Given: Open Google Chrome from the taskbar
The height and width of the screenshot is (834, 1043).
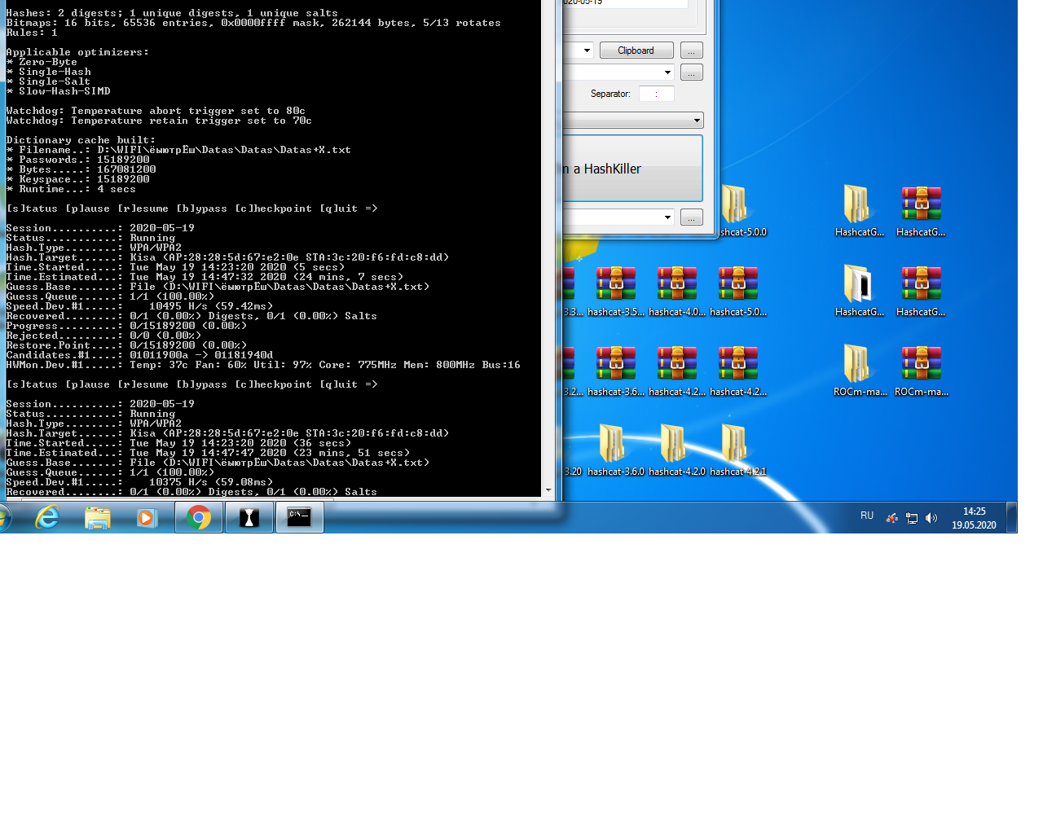Looking at the screenshot, I should [x=199, y=517].
